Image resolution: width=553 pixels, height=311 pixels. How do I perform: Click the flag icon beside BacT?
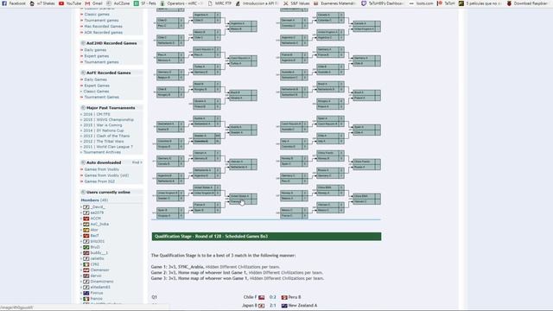tap(86, 236)
